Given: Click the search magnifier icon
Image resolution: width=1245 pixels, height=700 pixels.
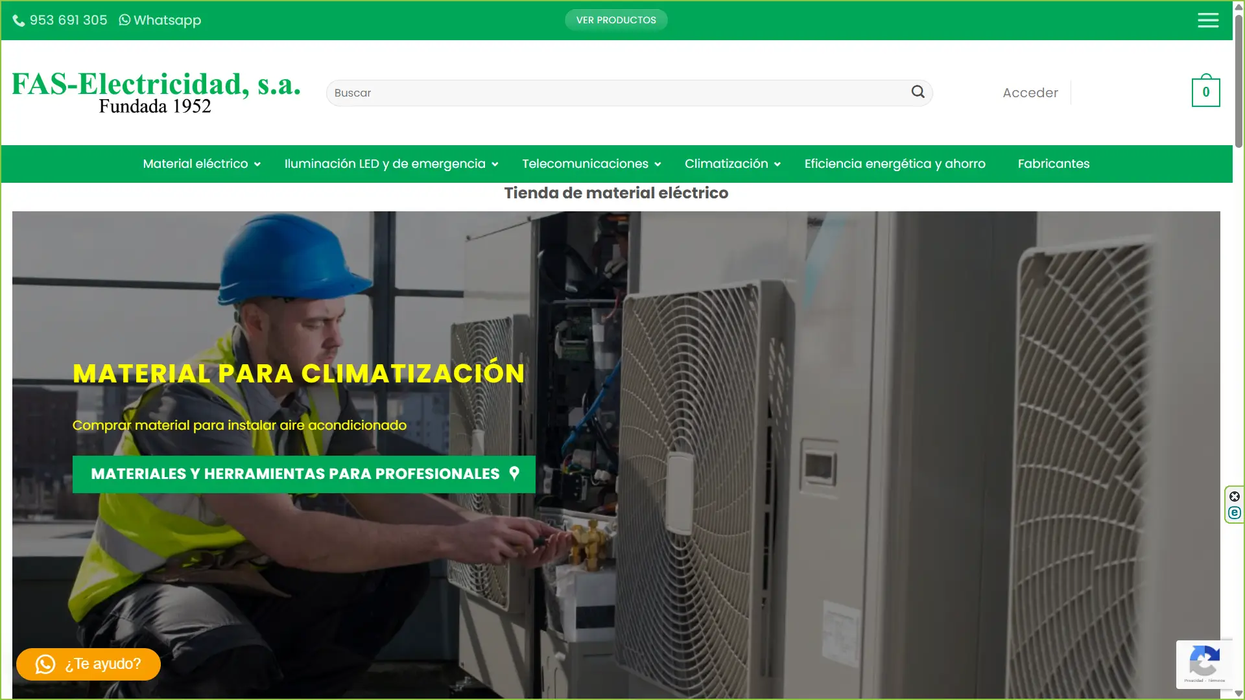Looking at the screenshot, I should click(x=918, y=92).
